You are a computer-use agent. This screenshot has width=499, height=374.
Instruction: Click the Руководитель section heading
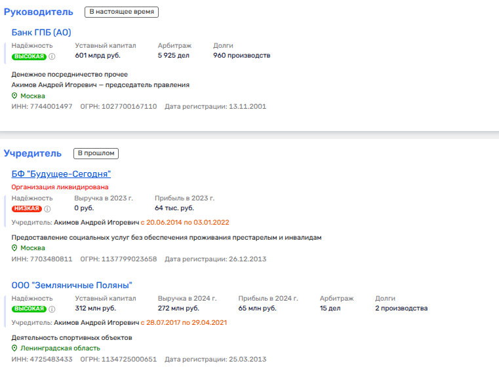[x=39, y=12]
